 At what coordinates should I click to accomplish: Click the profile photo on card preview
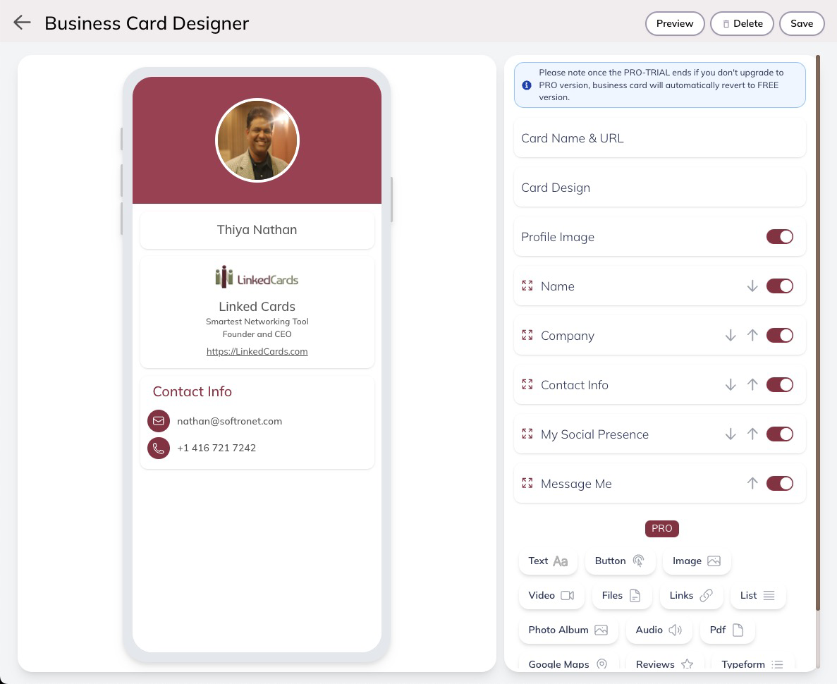[x=257, y=140]
